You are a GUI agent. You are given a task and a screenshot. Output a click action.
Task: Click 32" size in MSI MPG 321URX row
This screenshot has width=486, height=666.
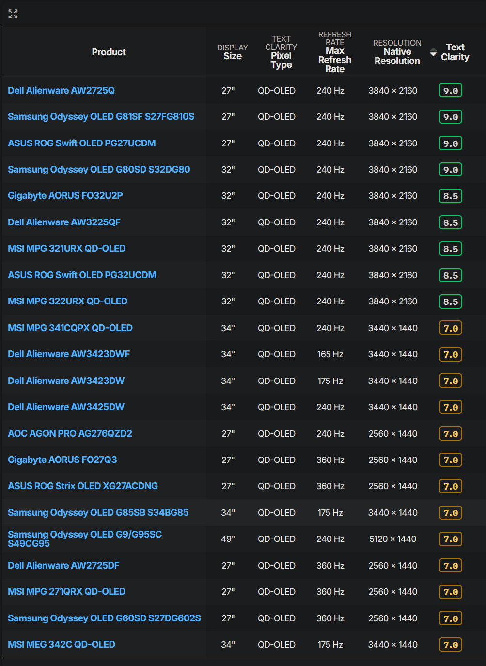point(228,249)
